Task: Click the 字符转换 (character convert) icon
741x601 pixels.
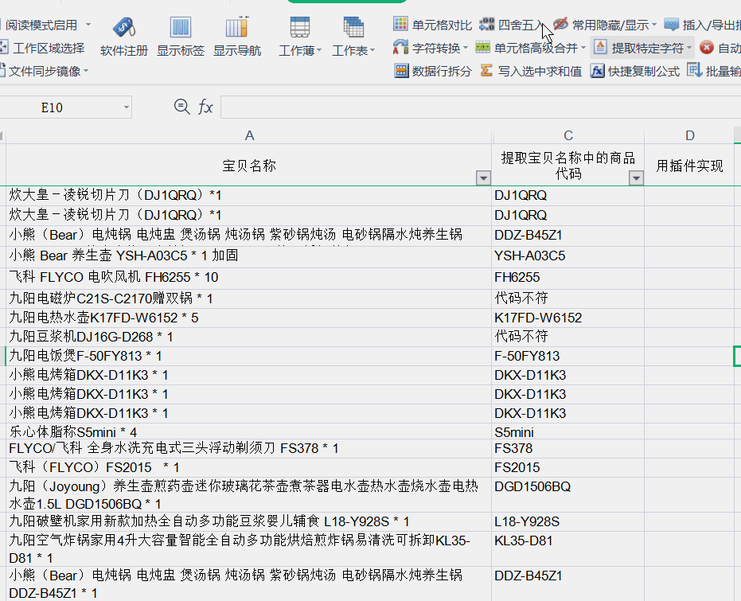Action: click(x=401, y=47)
